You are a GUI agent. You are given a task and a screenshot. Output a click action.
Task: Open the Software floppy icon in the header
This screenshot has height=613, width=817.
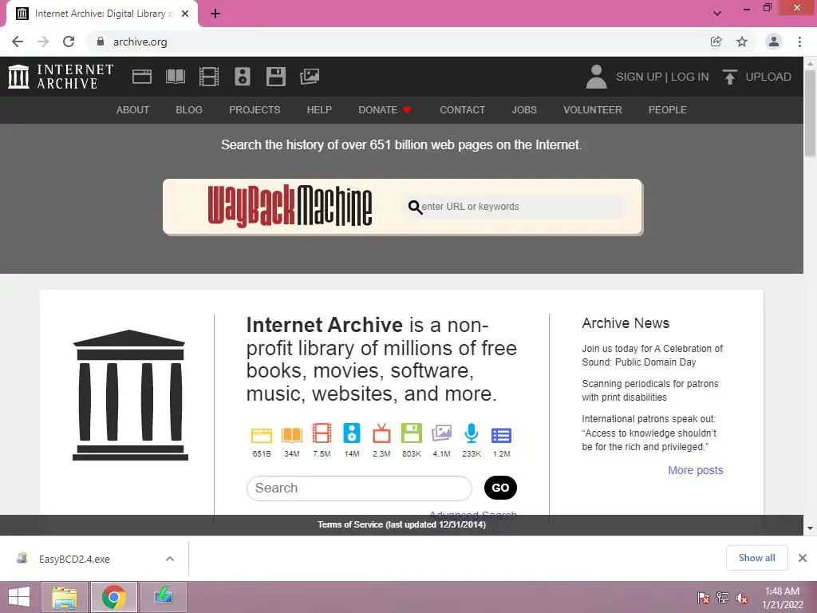[x=275, y=77]
